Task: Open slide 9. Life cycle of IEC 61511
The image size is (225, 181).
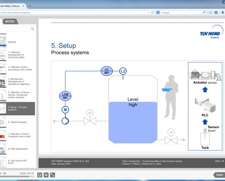Action: [x=17, y=162]
